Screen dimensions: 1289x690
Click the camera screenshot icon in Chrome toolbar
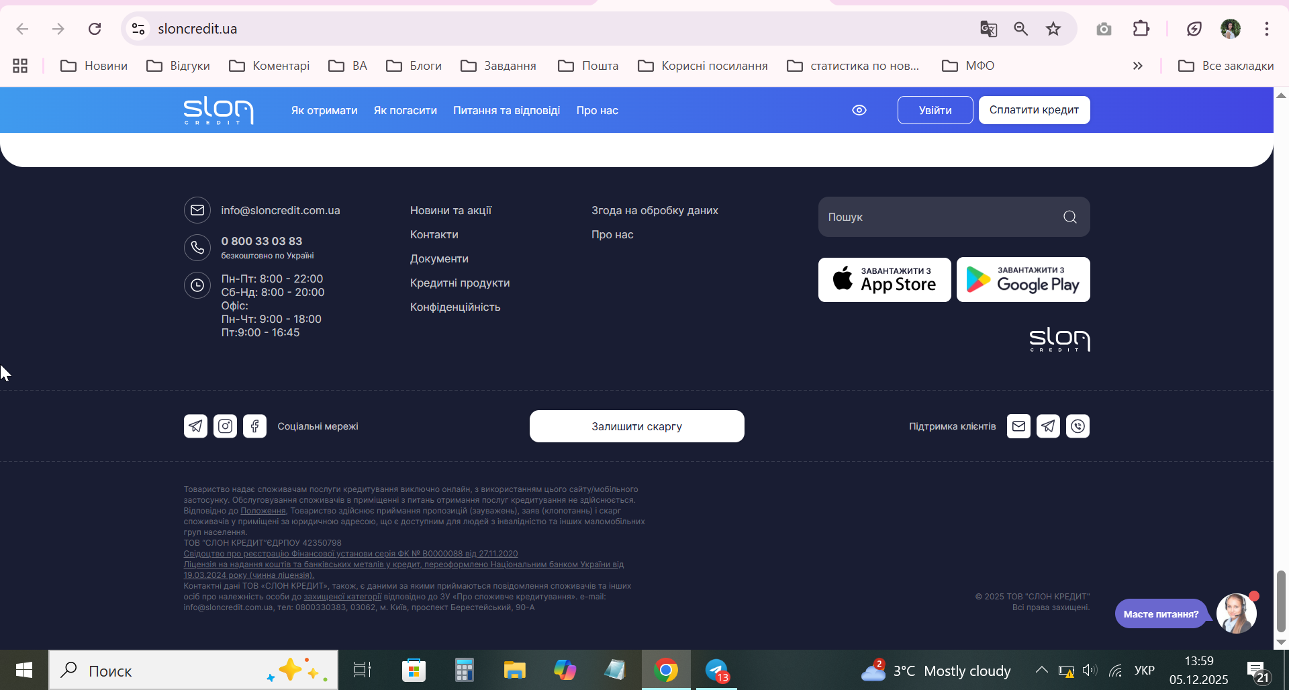pos(1104,29)
